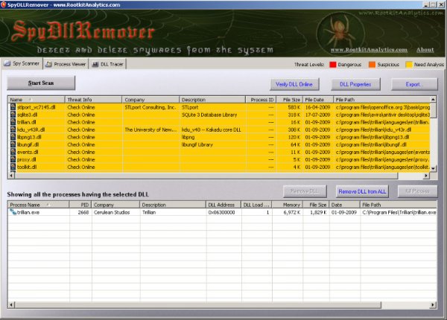Image resolution: width=447 pixels, height=320 pixels.
Task: Click Check Online for sqlite3.dll
Action: point(81,115)
